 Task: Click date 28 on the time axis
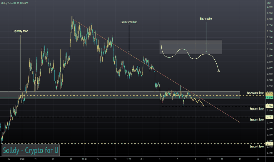point(115,159)
